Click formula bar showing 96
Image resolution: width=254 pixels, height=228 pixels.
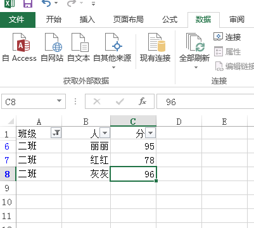click(205, 101)
